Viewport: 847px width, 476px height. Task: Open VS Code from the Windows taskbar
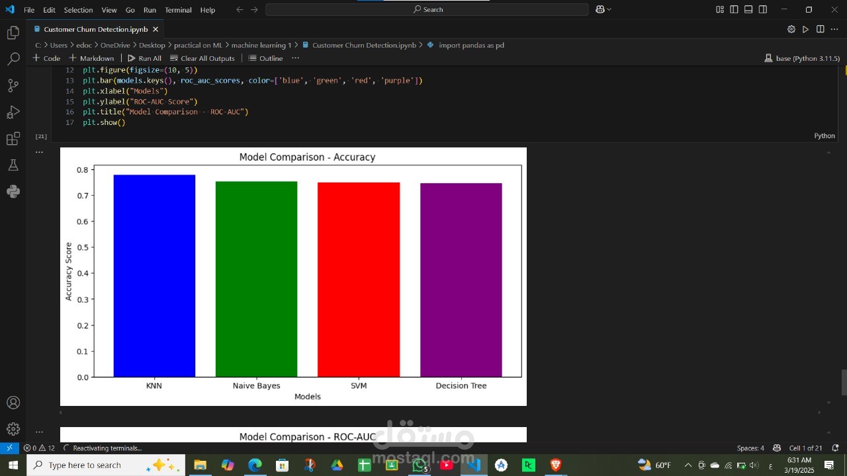(474, 465)
